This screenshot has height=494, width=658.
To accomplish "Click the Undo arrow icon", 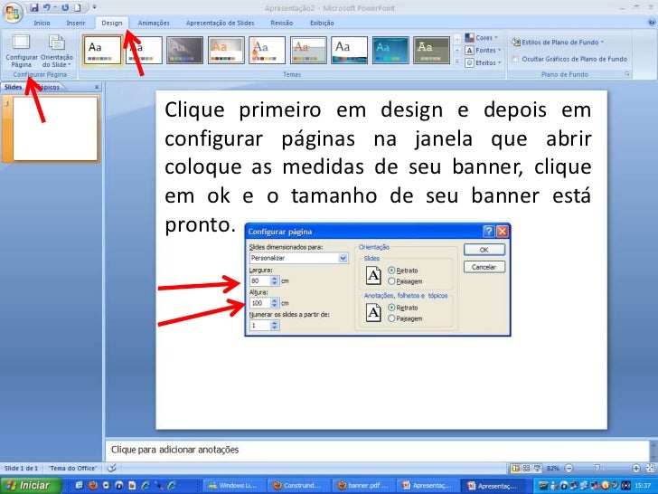I will 47,7.
